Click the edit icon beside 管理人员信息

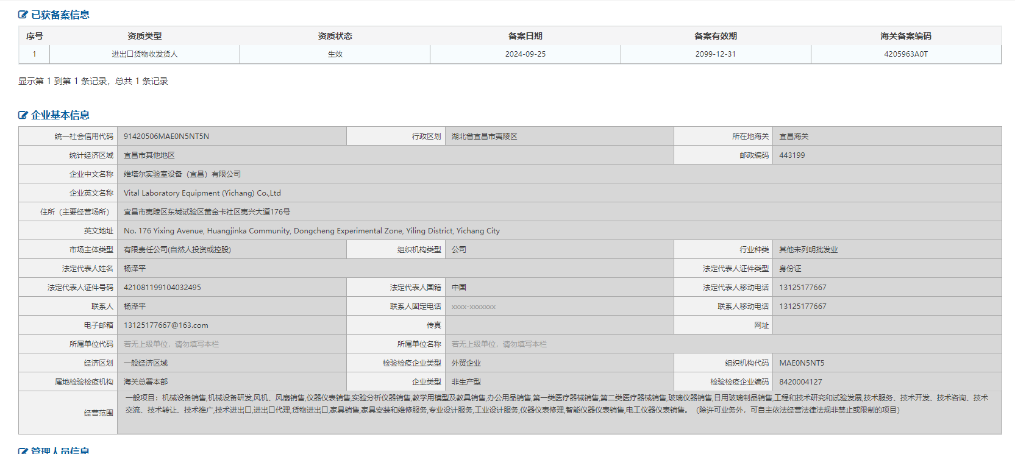(23, 450)
